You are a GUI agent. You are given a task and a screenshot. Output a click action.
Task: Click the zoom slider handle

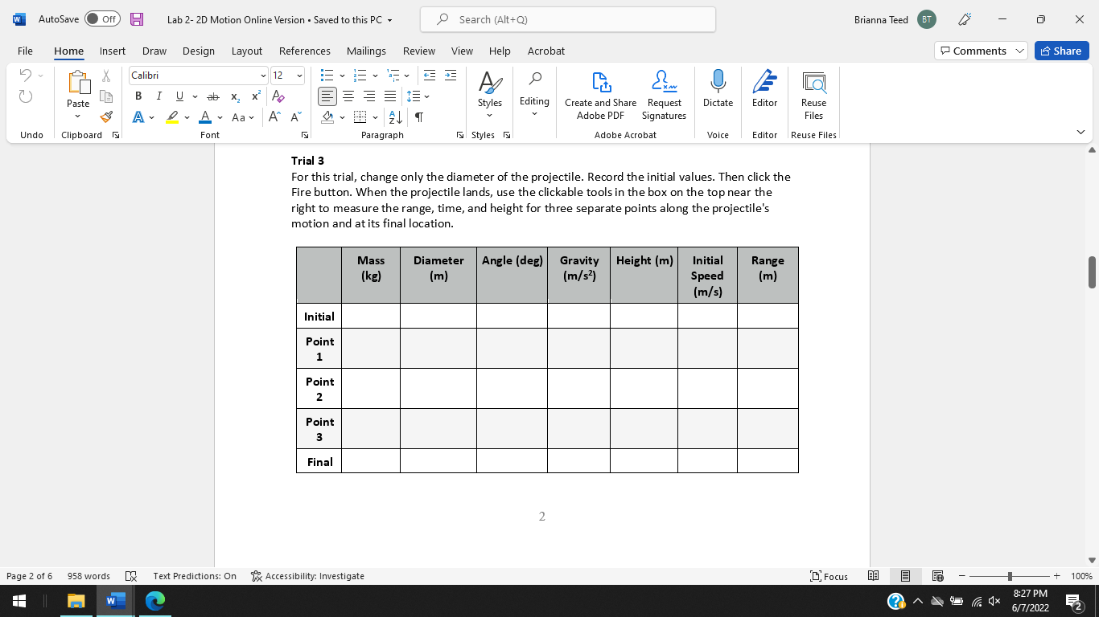tap(1010, 576)
